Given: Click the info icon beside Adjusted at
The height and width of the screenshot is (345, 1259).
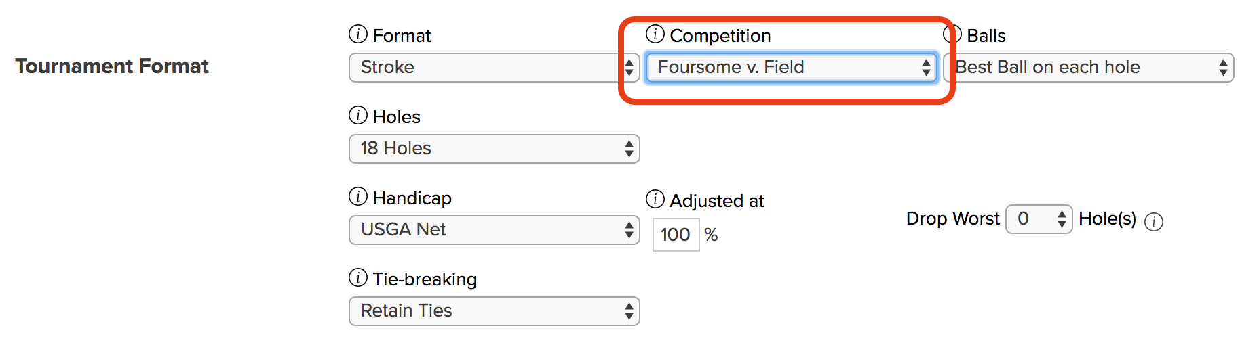Looking at the screenshot, I should point(655,199).
